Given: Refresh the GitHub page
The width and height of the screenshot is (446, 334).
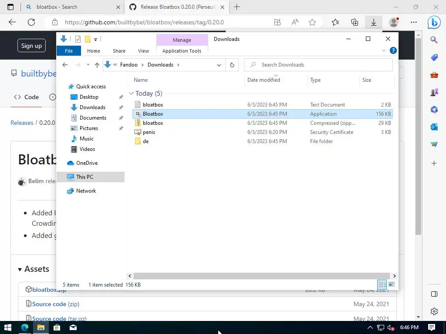Looking at the screenshot, I should click(31, 22).
